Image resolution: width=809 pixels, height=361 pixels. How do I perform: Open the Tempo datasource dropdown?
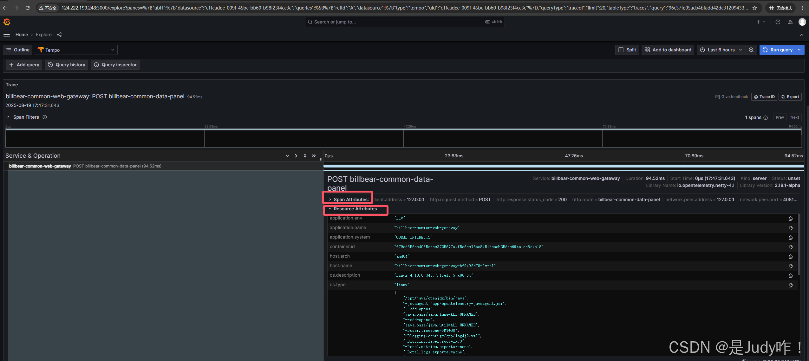click(x=76, y=50)
